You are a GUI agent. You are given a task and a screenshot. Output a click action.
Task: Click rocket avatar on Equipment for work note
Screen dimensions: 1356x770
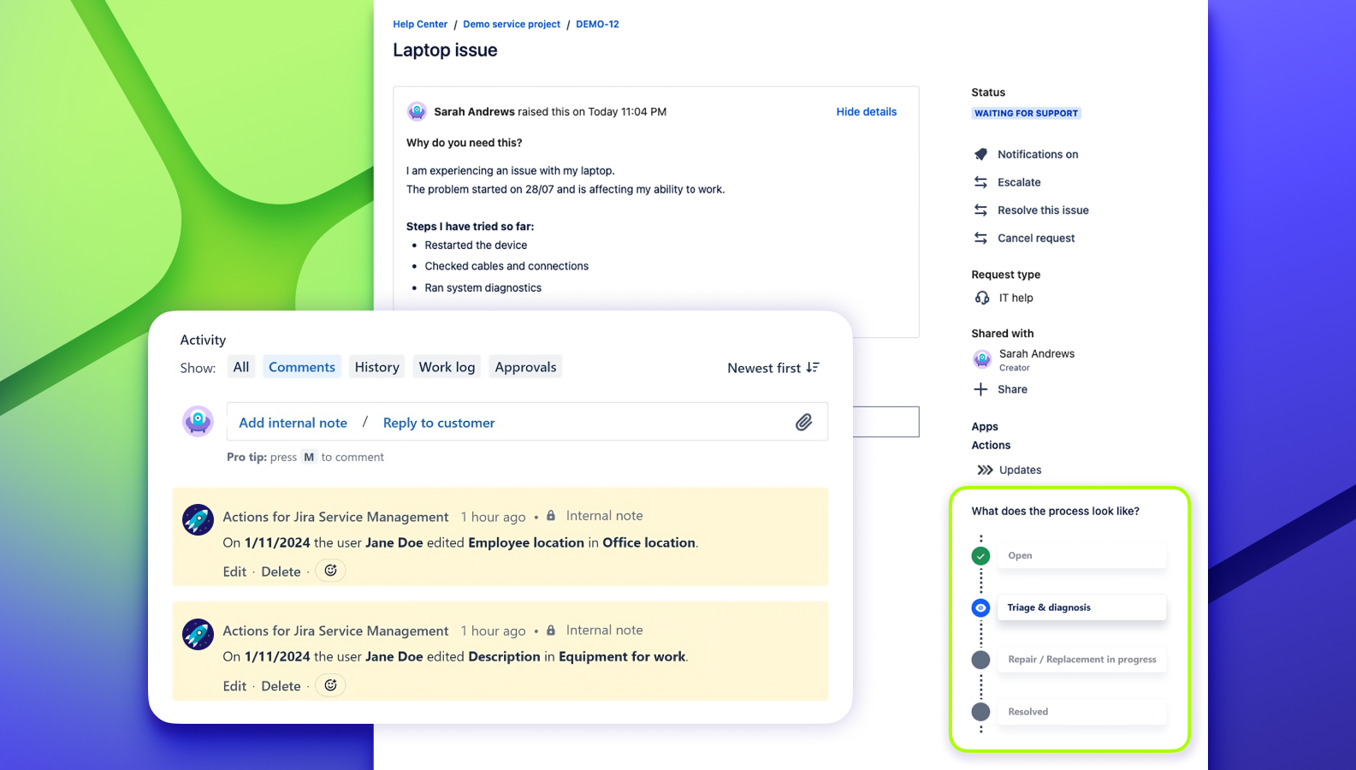pos(198,634)
